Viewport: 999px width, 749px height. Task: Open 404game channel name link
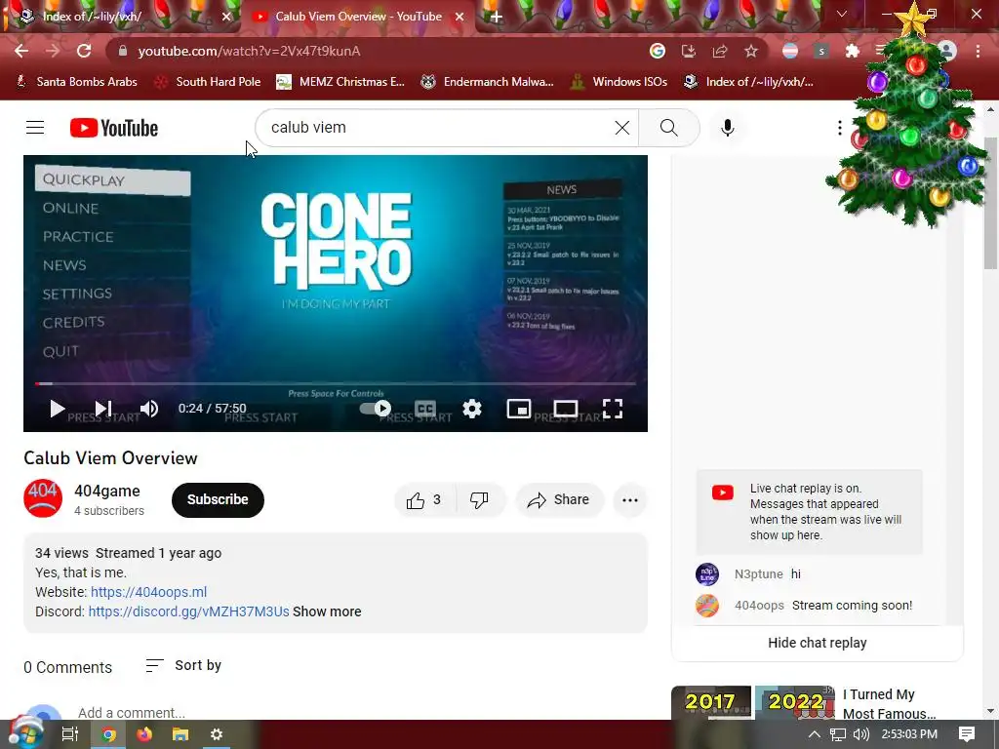107,492
